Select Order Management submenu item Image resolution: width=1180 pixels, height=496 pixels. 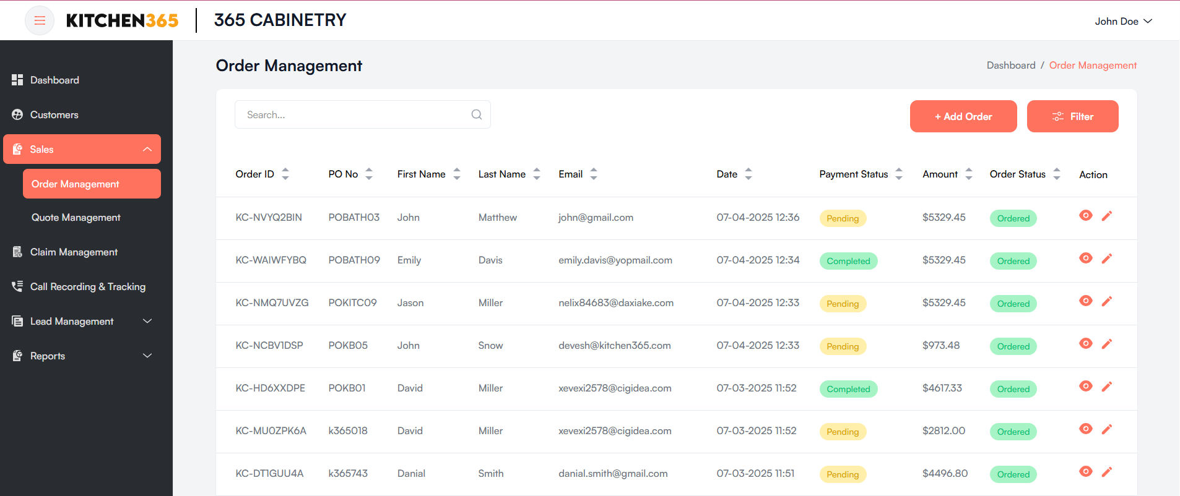[92, 184]
